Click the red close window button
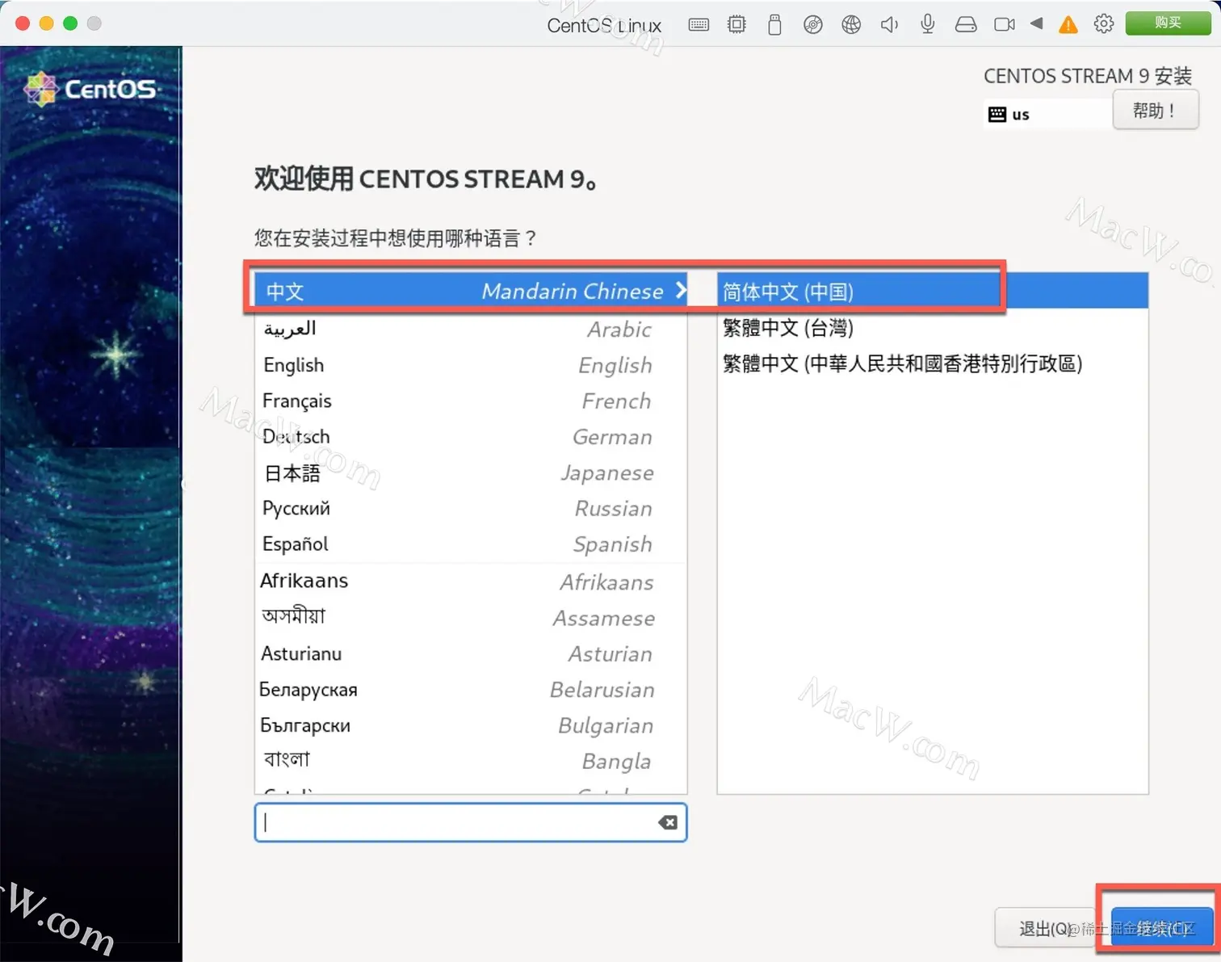 tap(23, 23)
